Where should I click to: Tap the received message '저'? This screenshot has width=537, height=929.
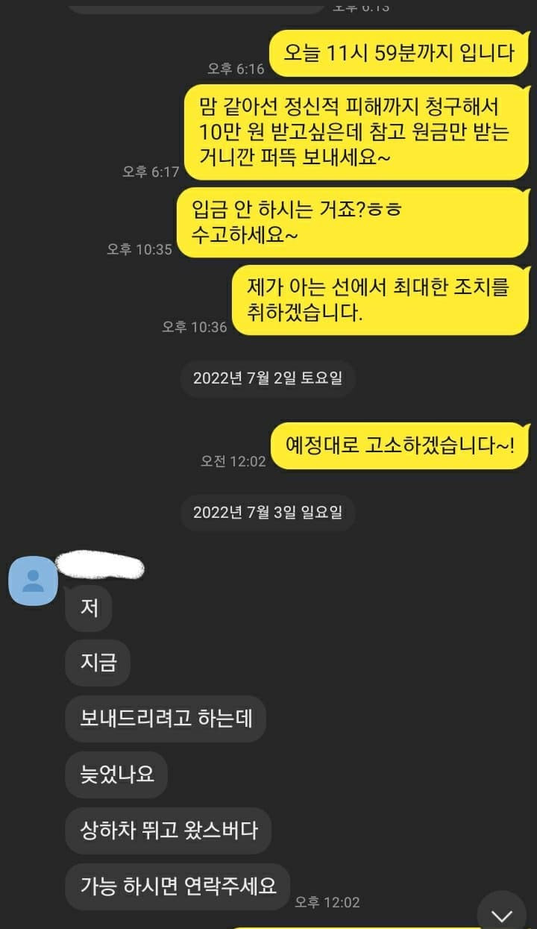[x=89, y=607]
